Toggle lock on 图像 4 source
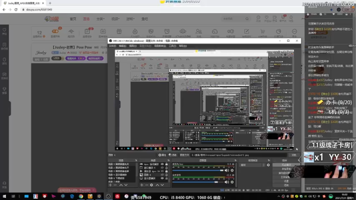Image resolution: width=356 pixels, height=200 pixels. 166,175
